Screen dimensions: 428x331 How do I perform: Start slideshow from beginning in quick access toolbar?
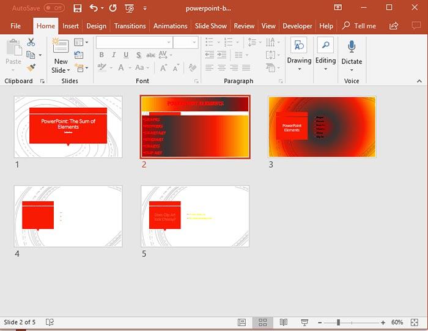coord(129,9)
